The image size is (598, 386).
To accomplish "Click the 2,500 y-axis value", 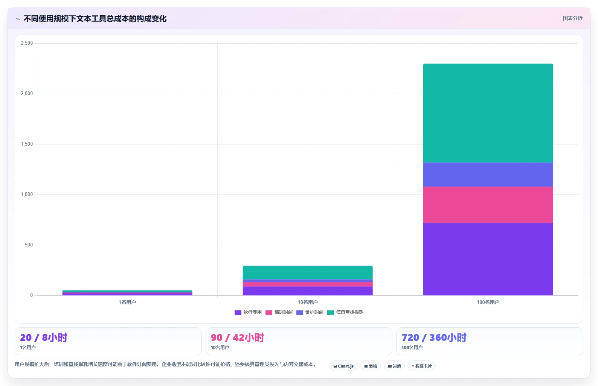I will pos(27,43).
